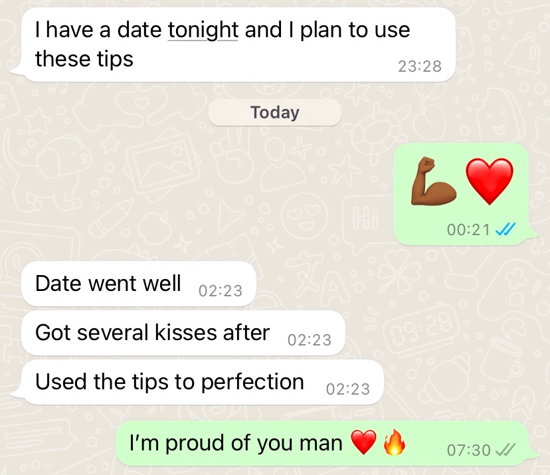
Task: Tap the blue read ticks at 00:21
Action: pos(505,230)
